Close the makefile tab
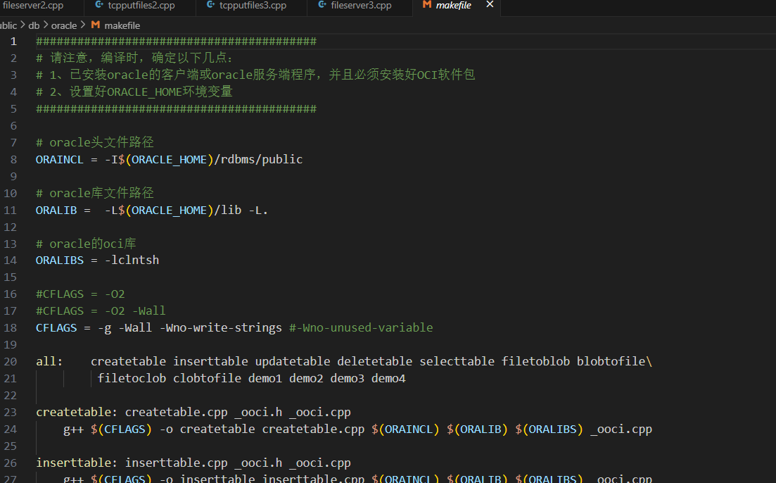This screenshot has height=483, width=776. click(490, 4)
